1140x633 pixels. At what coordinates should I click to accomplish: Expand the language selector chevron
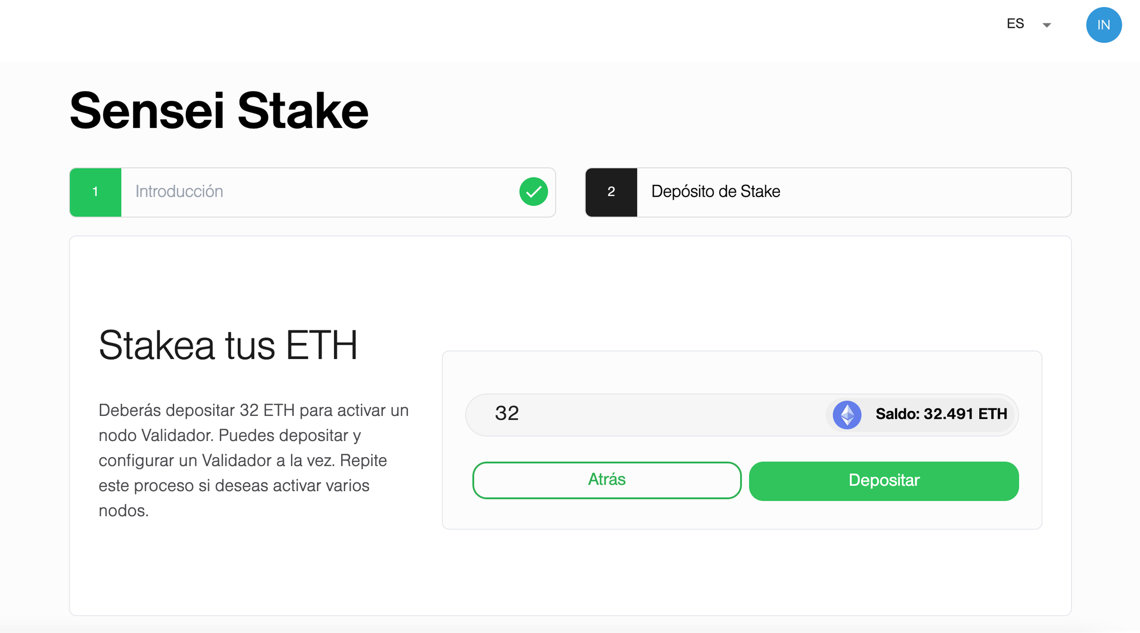(x=1047, y=25)
